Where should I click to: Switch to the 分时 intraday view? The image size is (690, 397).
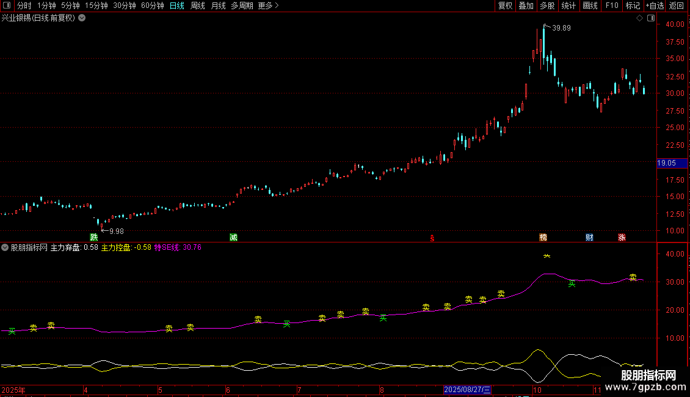[x=24, y=5]
